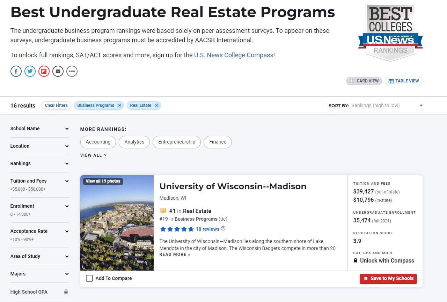Check Add To Compare for Wisconsin-Madison
Image resolution: width=447 pixels, height=302 pixels.
click(x=89, y=278)
